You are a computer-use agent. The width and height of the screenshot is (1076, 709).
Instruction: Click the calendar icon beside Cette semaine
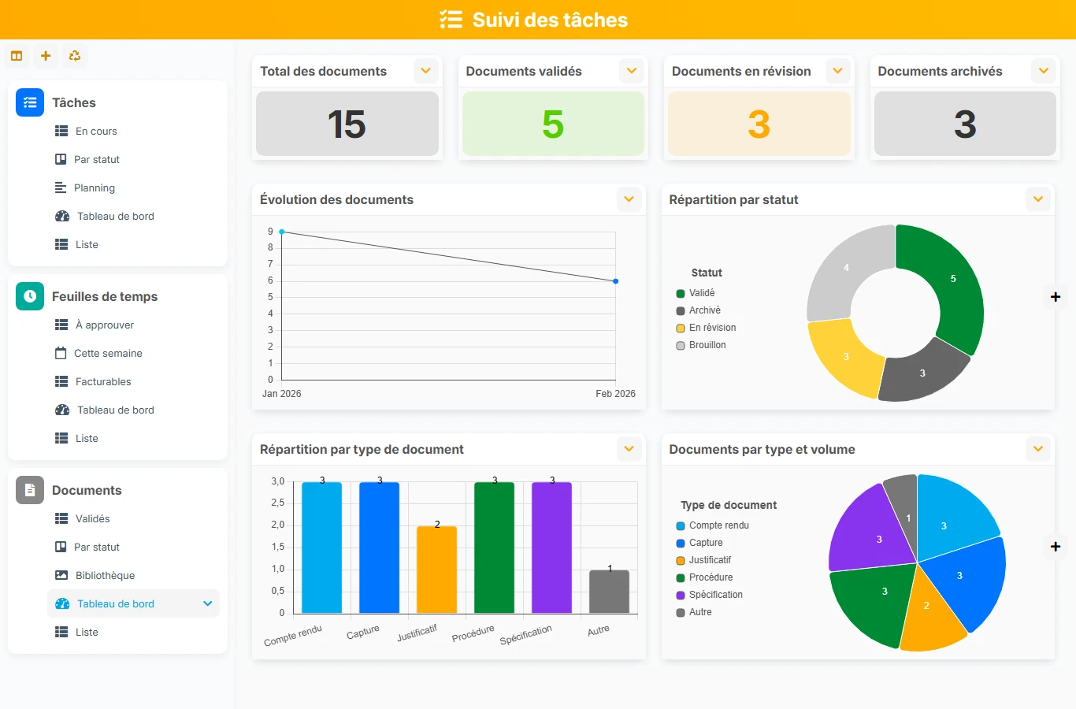click(61, 353)
